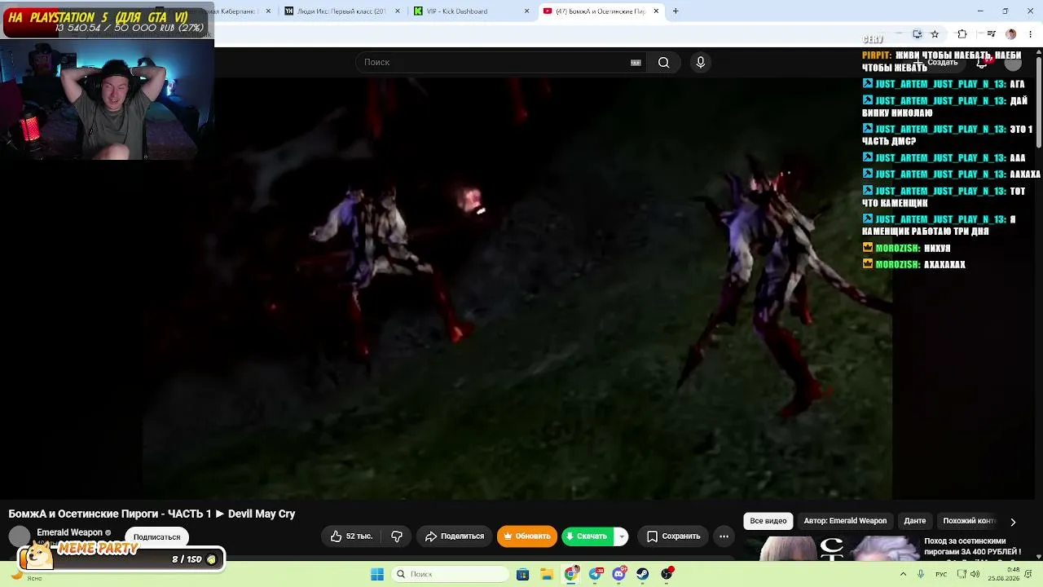Viewport: 1043px width, 587px height.
Task: Switch to the Люди Икс: Первый класс tab
Action: tap(341, 11)
